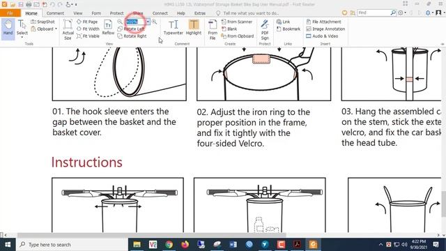Switch to the Form tab
This screenshot has height=251, width=446.
click(96, 13)
